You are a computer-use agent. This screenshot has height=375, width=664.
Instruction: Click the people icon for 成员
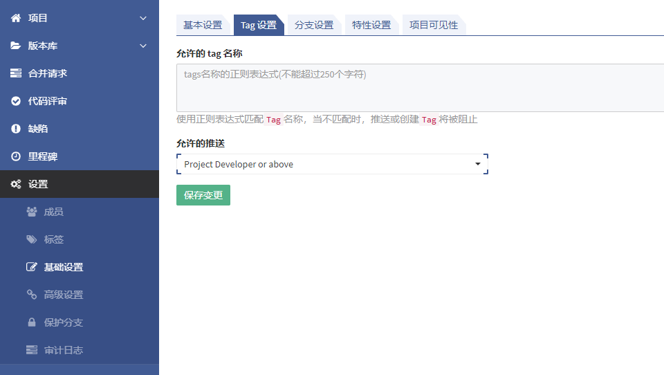32,212
